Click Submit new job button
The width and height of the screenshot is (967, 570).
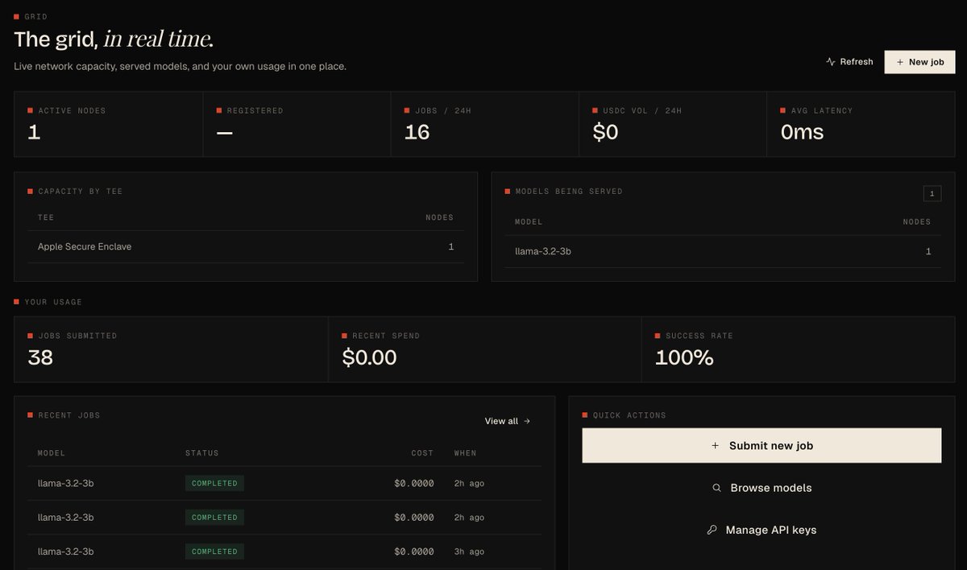[x=762, y=446]
